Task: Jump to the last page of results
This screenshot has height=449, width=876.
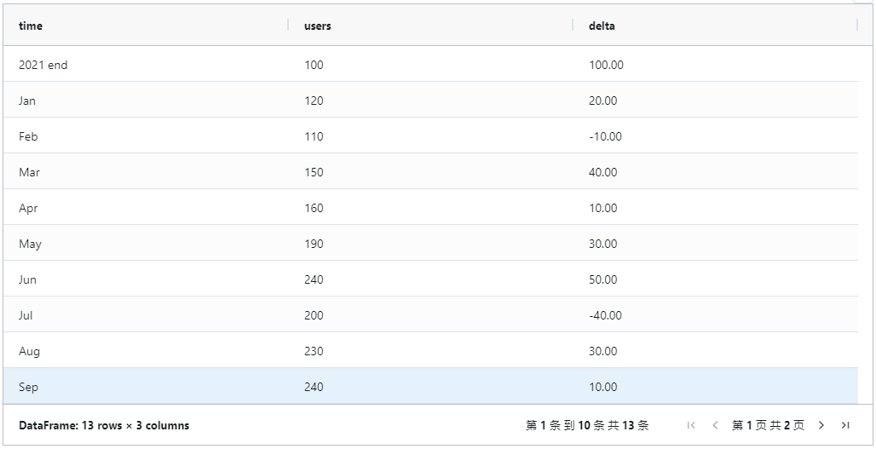Action: 845,425
